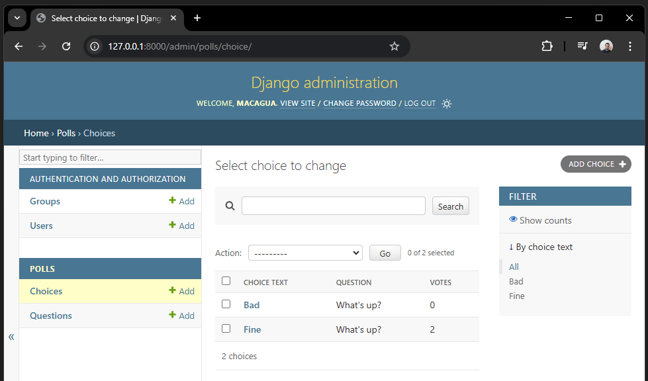Open a new browser tab
This screenshot has height=381, width=648.
197,18
